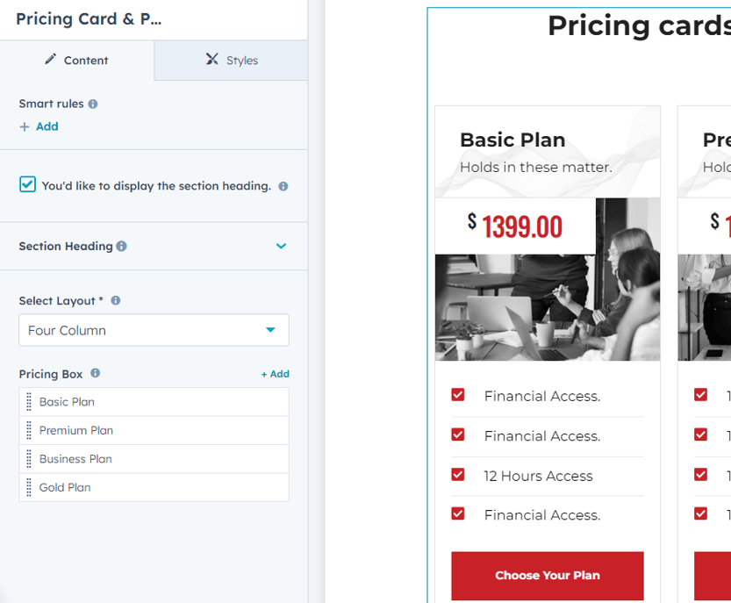Click drag handle of Gold Plan item

[x=29, y=487]
